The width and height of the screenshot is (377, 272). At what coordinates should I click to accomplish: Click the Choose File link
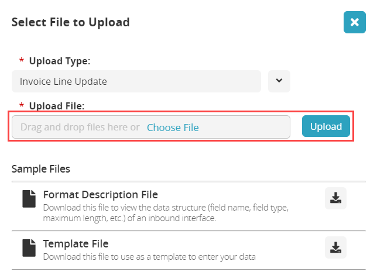(173, 127)
